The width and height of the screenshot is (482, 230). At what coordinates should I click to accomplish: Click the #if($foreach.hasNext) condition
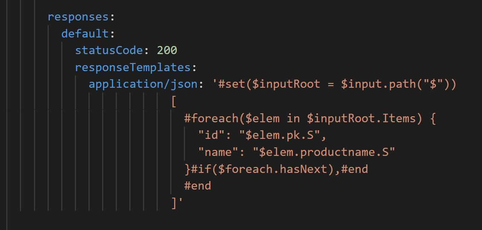(x=263, y=169)
